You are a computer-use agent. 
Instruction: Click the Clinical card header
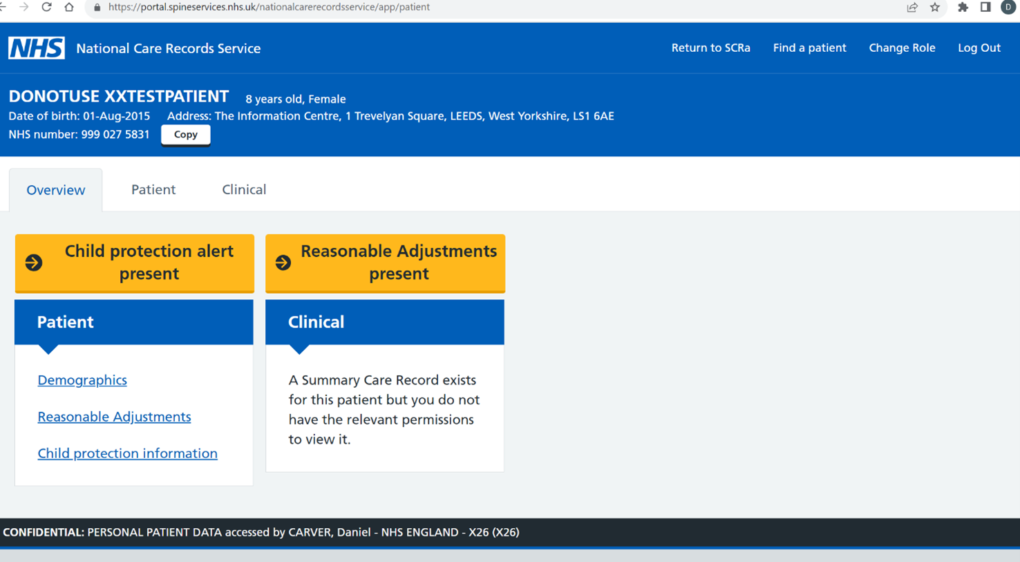(385, 322)
